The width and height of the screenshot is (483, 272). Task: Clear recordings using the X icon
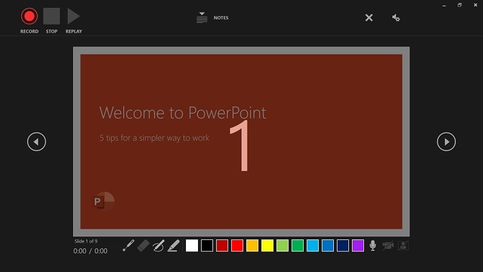click(369, 18)
